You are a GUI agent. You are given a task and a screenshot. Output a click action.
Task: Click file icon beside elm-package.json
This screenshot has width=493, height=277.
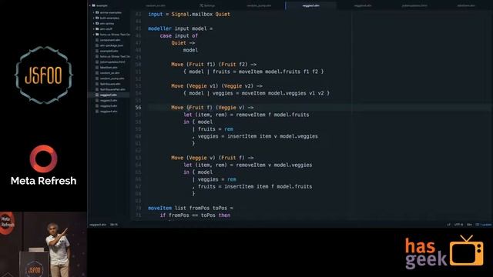click(97, 45)
